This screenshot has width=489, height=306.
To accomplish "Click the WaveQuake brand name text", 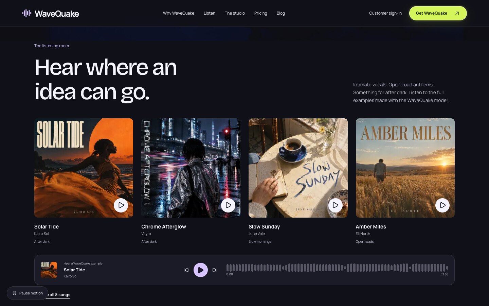I will [57, 14].
